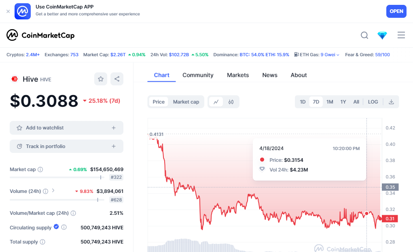Show Total supply info icon
The width and height of the screenshot is (413, 252).
point(42,242)
